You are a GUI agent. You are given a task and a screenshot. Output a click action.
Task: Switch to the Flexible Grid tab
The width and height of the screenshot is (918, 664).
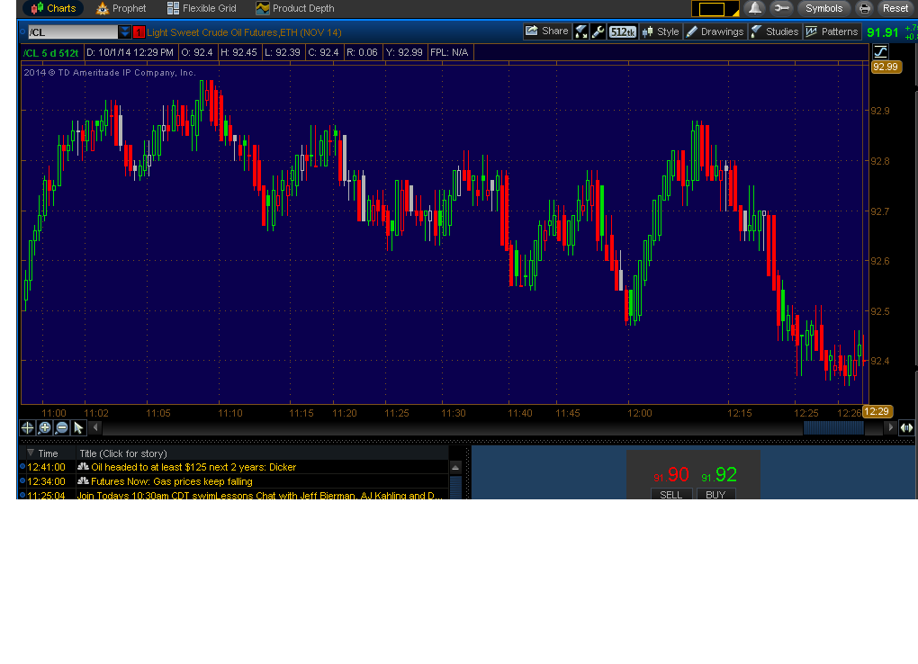coord(202,8)
